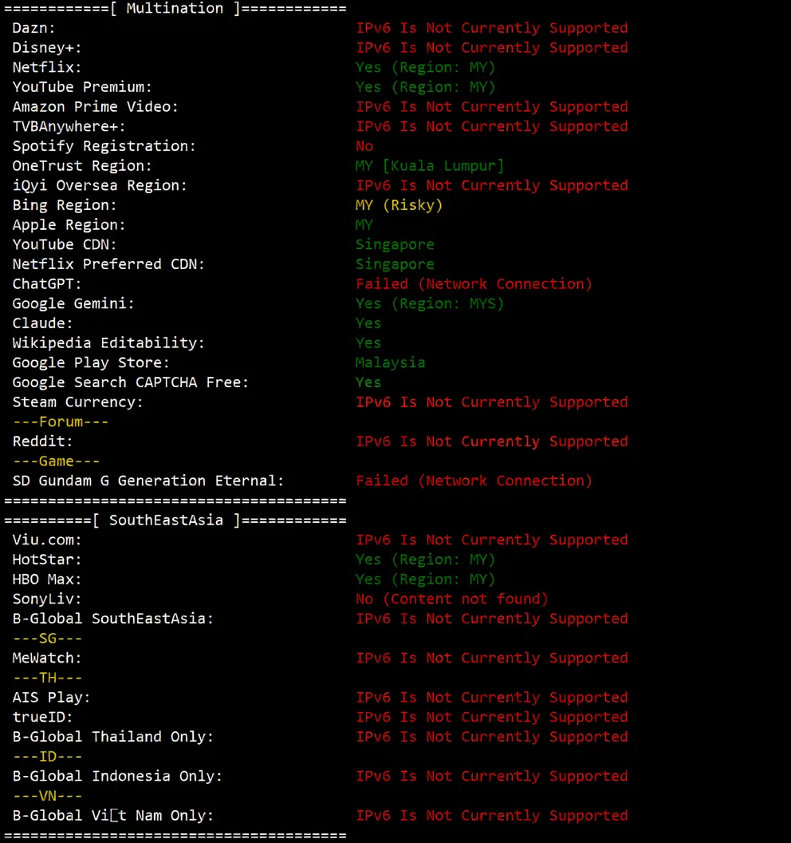791x843 pixels.
Task: Click the 'Malaysia' Google Play Store value
Action: tap(390, 362)
